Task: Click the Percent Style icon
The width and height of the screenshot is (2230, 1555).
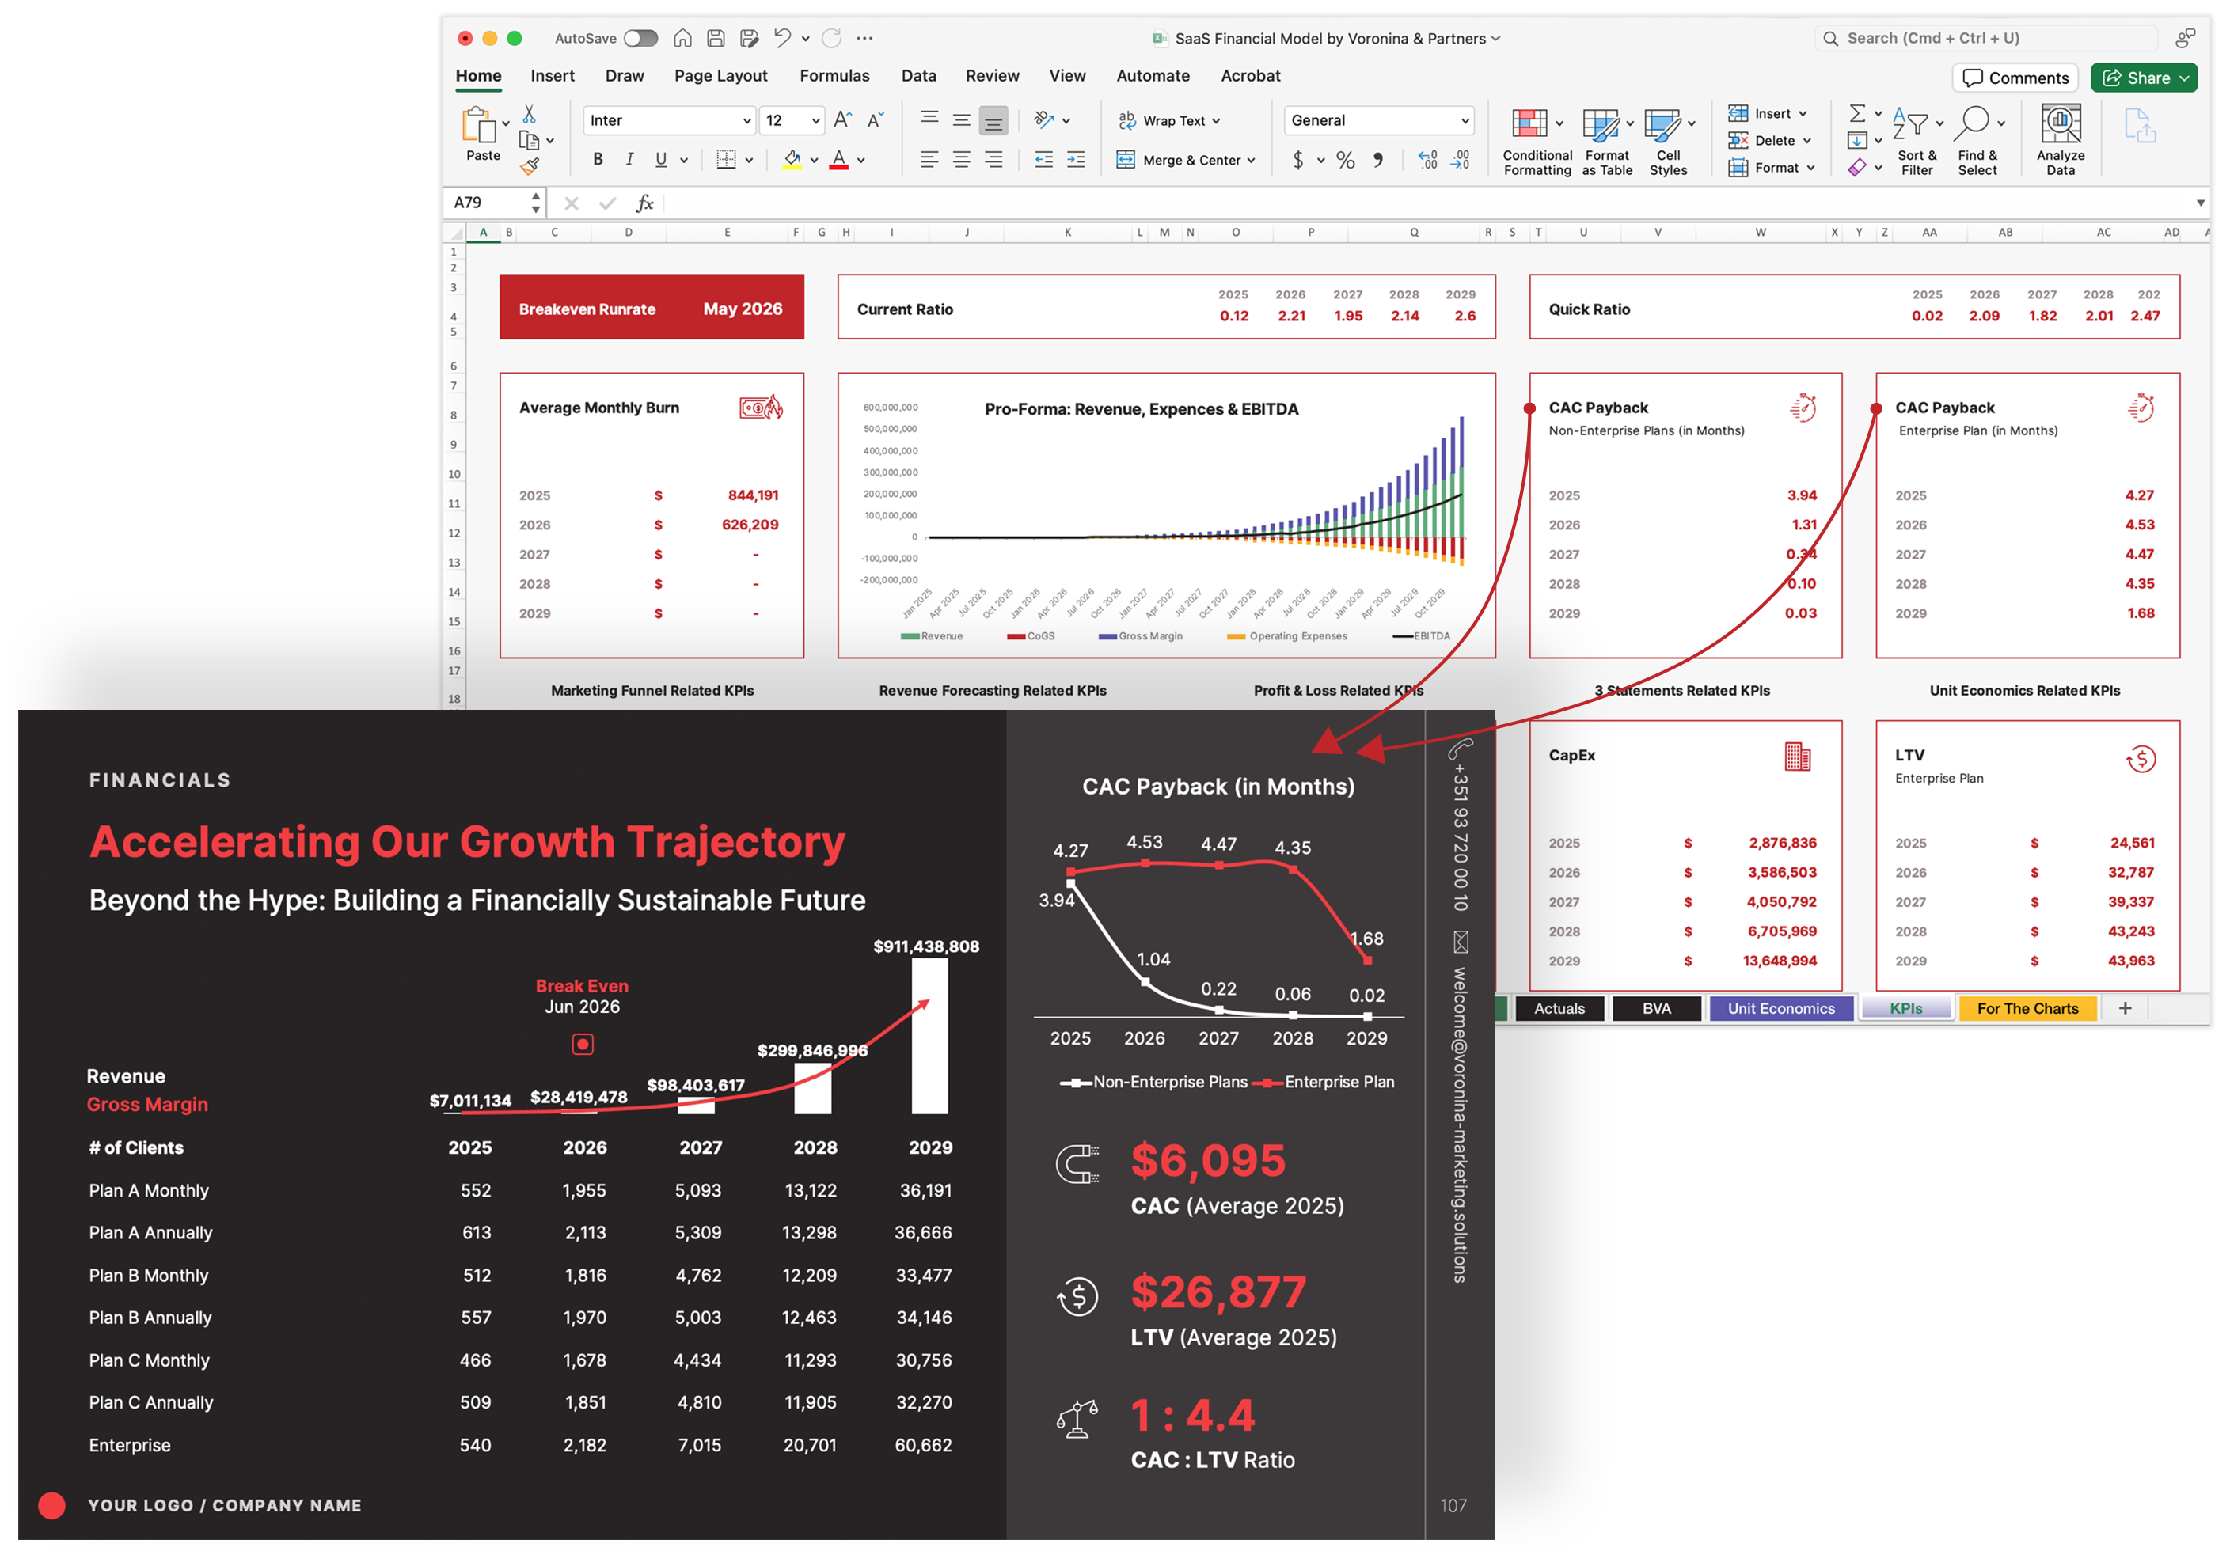Action: click(1345, 159)
